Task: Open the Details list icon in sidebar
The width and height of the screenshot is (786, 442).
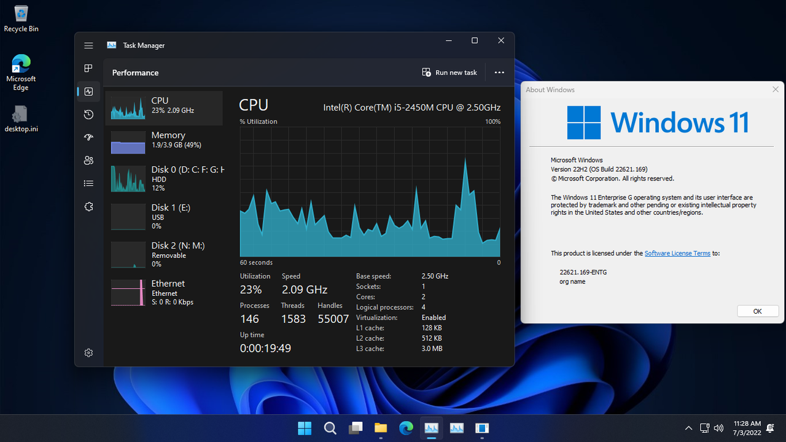Action: click(x=88, y=184)
